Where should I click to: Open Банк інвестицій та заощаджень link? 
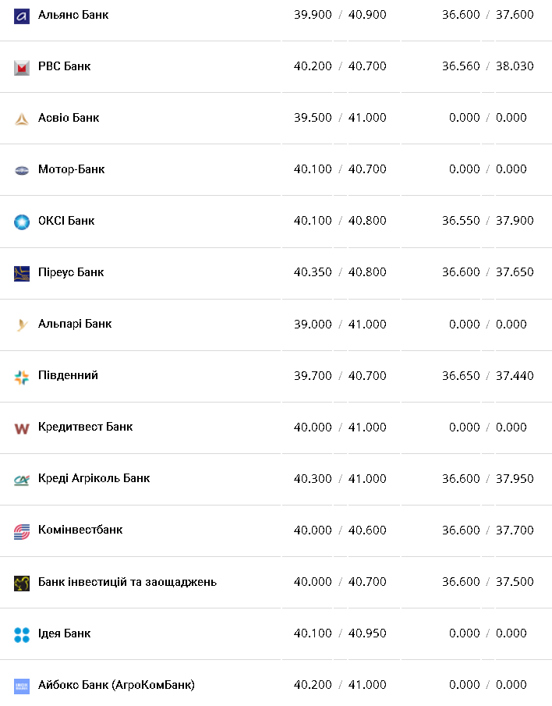pos(127,582)
